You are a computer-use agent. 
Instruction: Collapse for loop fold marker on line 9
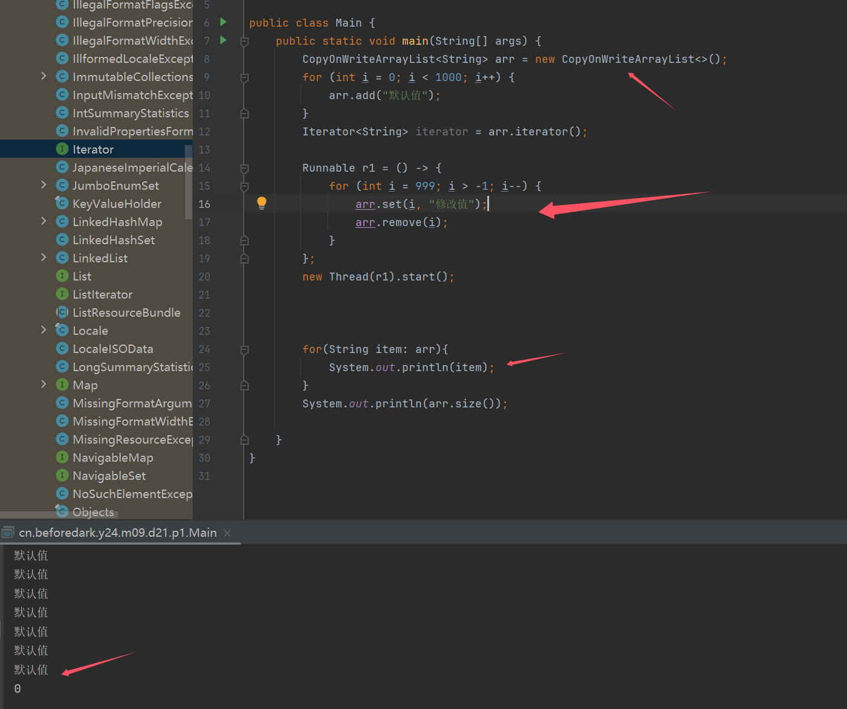244,78
